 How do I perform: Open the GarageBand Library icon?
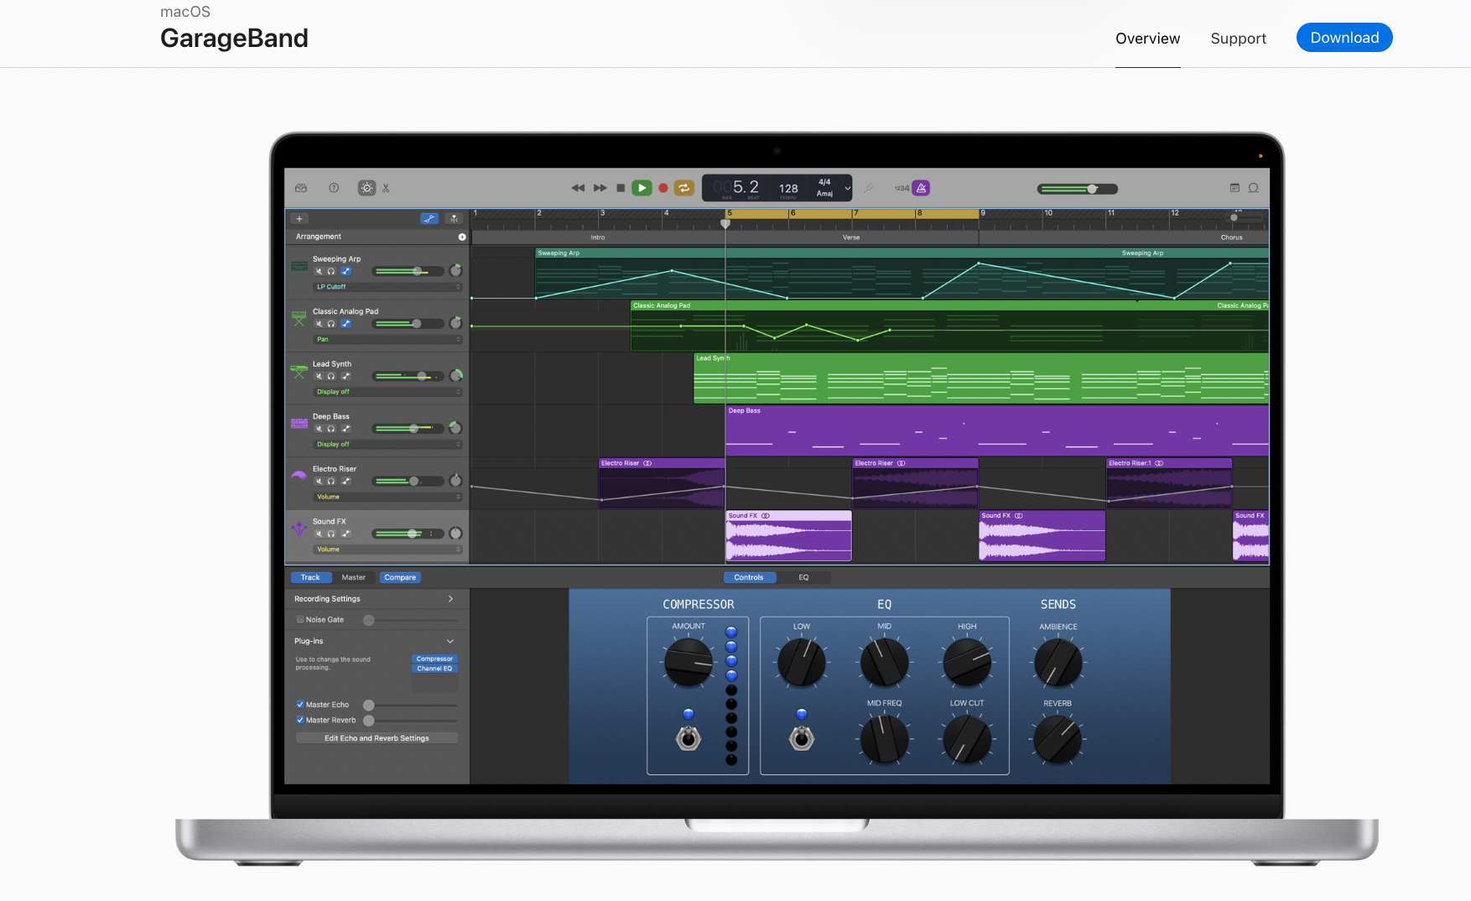click(301, 188)
